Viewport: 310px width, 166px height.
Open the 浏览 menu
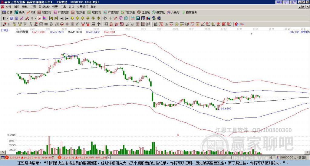(17, 7)
